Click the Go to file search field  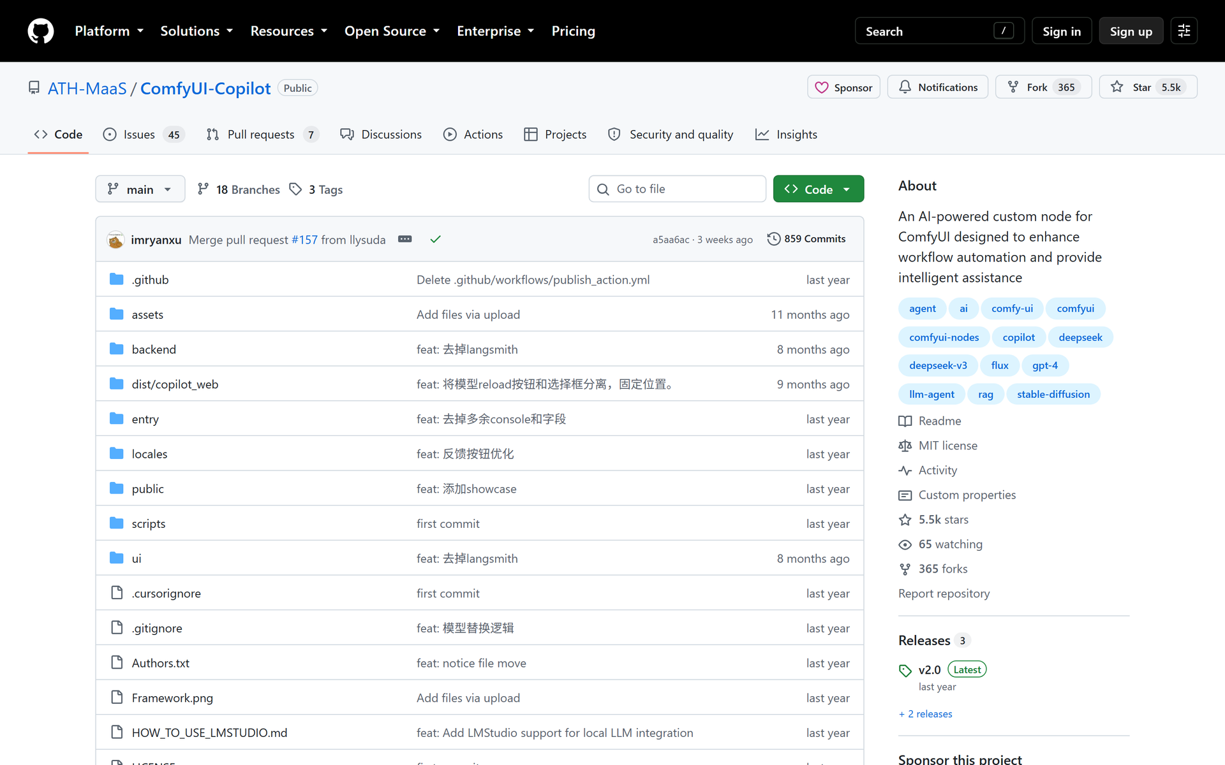677,189
